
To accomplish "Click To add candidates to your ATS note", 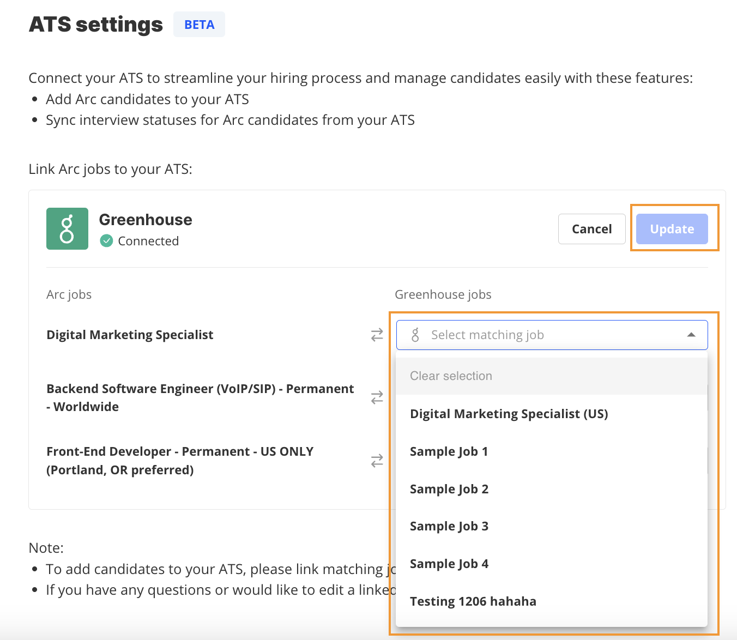I will click(x=221, y=569).
